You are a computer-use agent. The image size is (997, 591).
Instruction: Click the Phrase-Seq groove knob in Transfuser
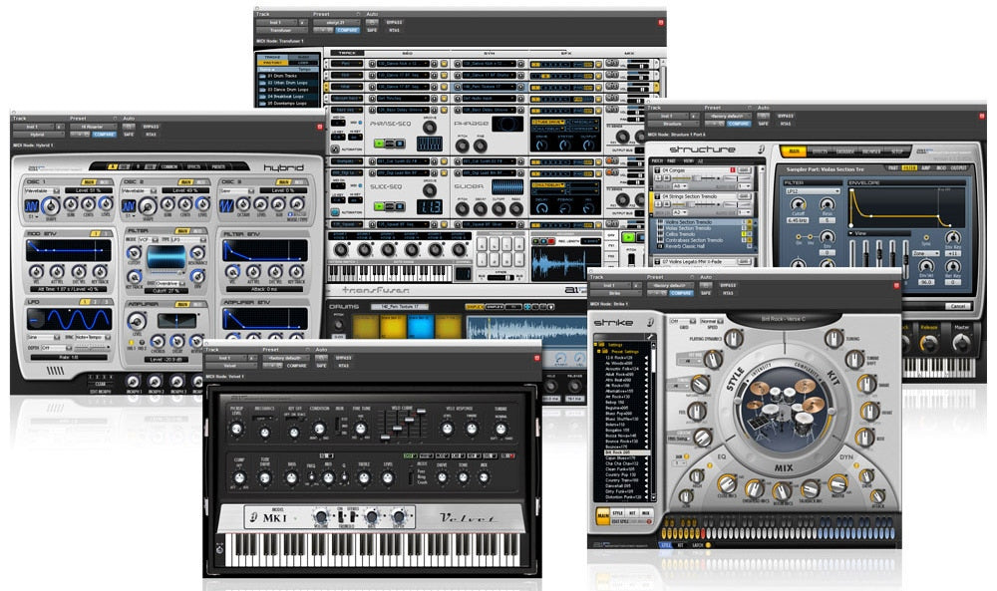(x=429, y=127)
